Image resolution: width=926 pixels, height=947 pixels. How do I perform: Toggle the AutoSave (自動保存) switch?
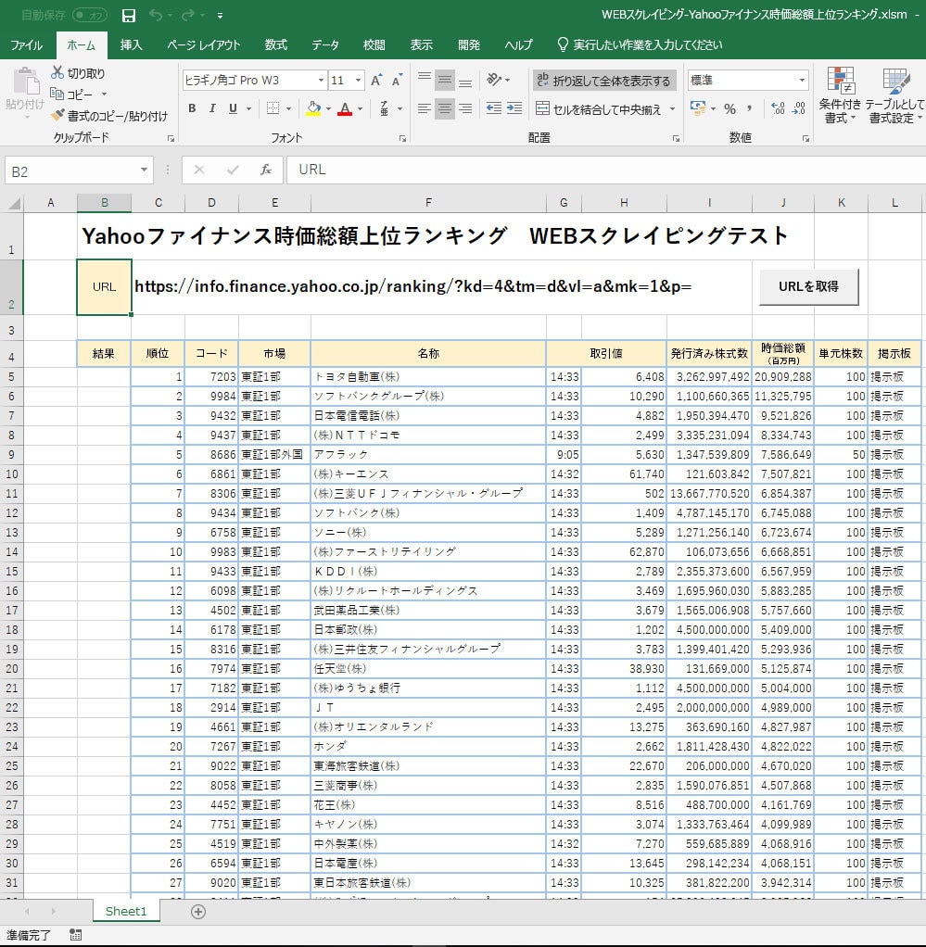point(89,15)
